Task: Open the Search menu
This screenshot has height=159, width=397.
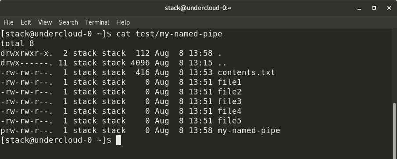Action: point(68,22)
